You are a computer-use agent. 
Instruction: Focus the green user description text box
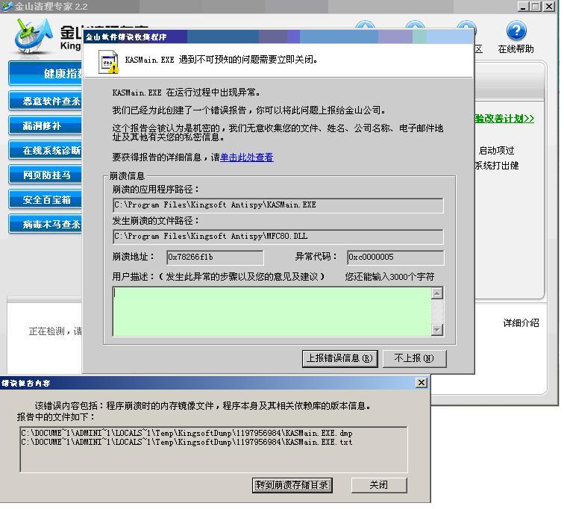(x=272, y=311)
